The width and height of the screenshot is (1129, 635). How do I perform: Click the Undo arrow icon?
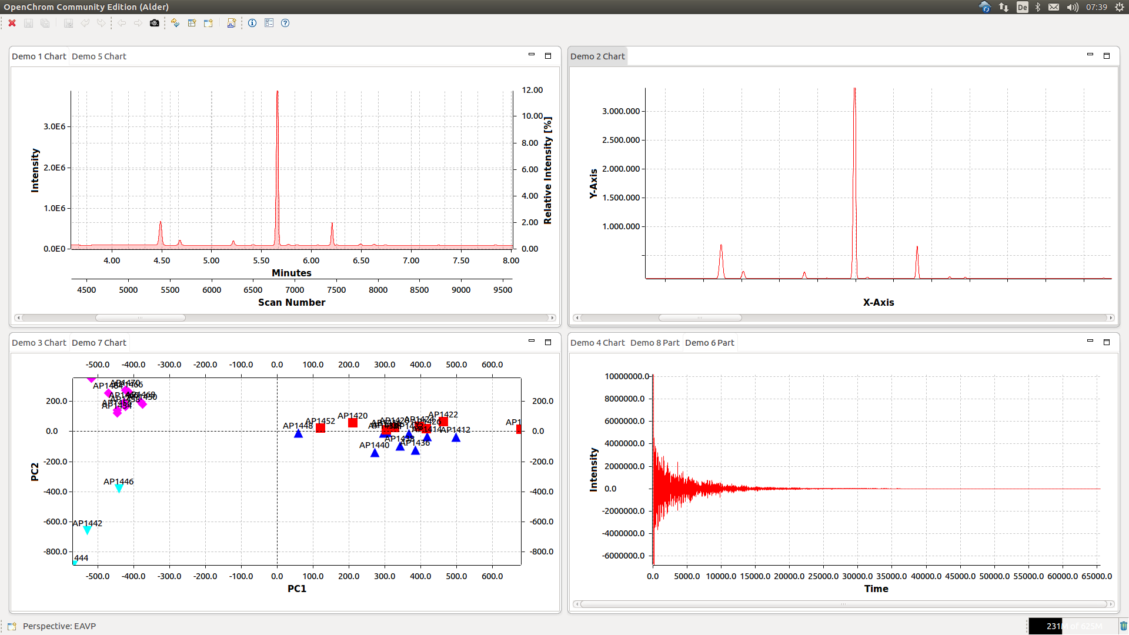tap(85, 23)
